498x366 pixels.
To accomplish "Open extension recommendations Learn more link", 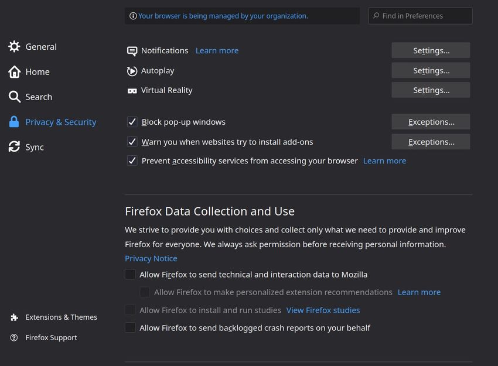I will click(419, 292).
